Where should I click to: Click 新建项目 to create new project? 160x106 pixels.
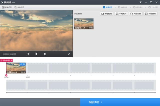tap(7, 7)
